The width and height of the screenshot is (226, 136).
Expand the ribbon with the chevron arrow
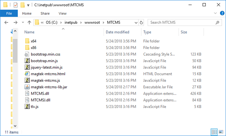[215, 13]
